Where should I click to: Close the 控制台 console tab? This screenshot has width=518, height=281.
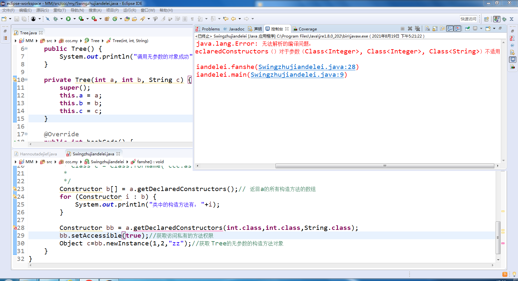[287, 29]
